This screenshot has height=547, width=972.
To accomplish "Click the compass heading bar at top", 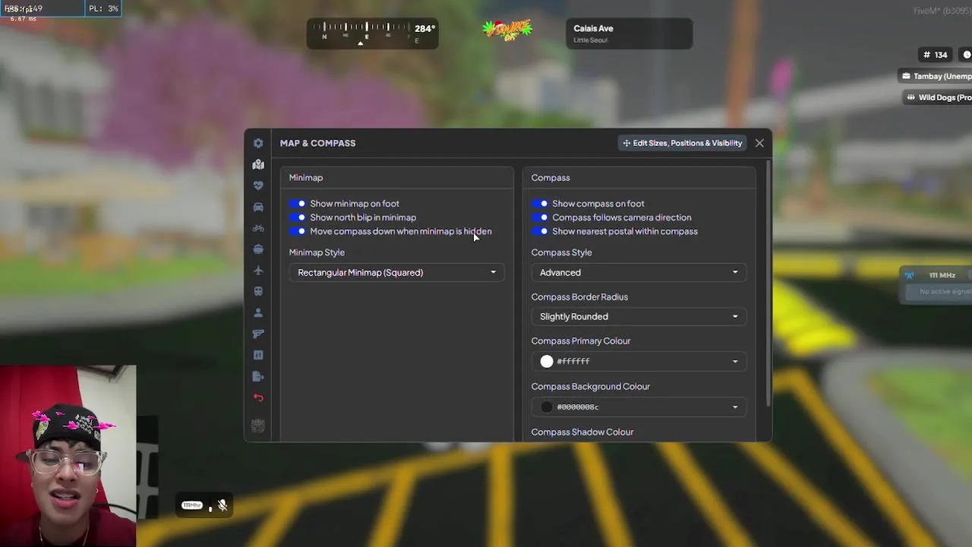I will tap(373, 34).
